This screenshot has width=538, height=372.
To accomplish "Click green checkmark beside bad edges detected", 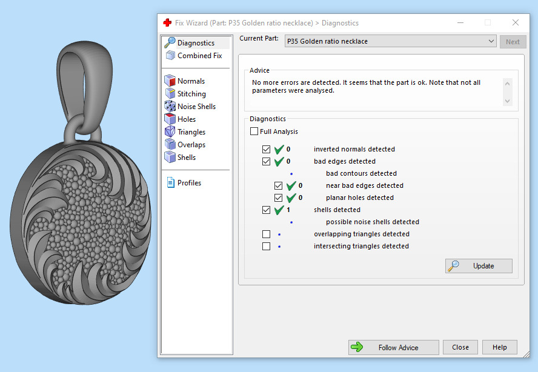I will (x=279, y=161).
